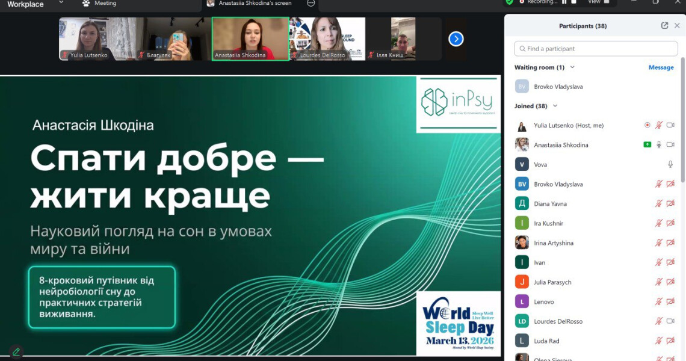Collapse the Joined participants section
The height and width of the screenshot is (361, 686).
pyautogui.click(x=555, y=106)
